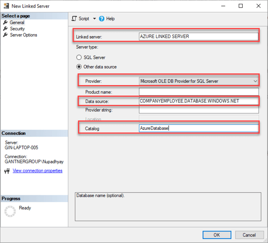Click the GANTNERGROUP\Nupadhyay connection text
The height and width of the screenshot is (243, 268).
click(x=34, y=162)
